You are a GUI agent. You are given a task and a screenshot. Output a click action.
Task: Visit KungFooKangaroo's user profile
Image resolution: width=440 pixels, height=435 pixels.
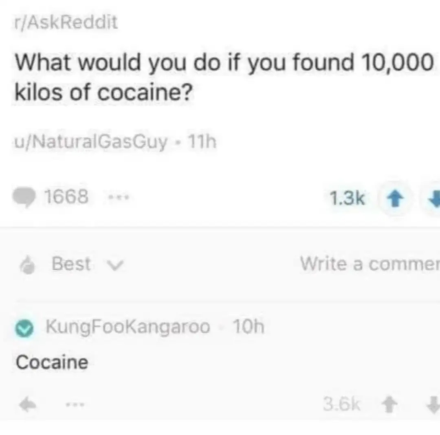128,327
